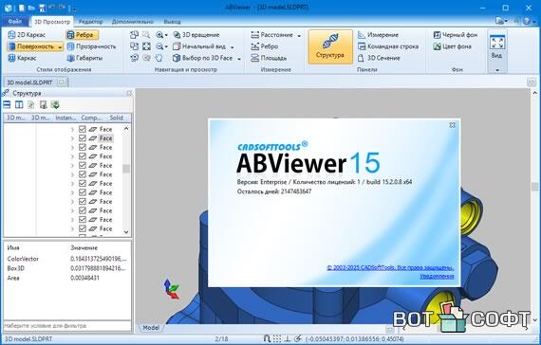This screenshot has height=345, width=541.
Task: Open Цвет фона color picker
Action: (x=453, y=46)
